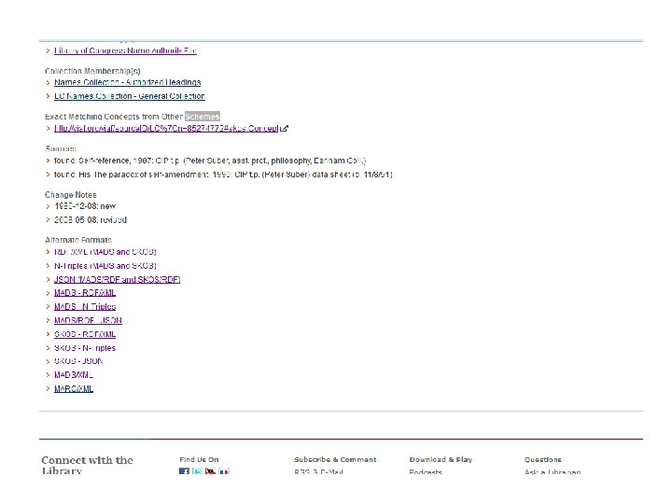672x504 pixels.
Task: Click 'Find Us On' footer heading
Action: (199, 459)
